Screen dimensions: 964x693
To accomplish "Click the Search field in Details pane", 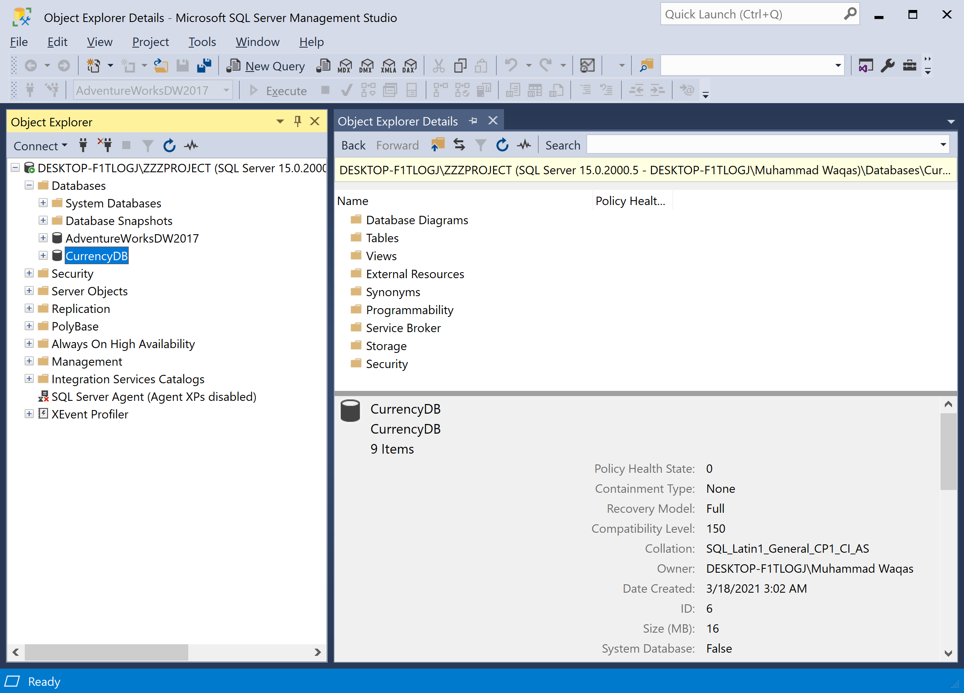I will click(x=761, y=145).
